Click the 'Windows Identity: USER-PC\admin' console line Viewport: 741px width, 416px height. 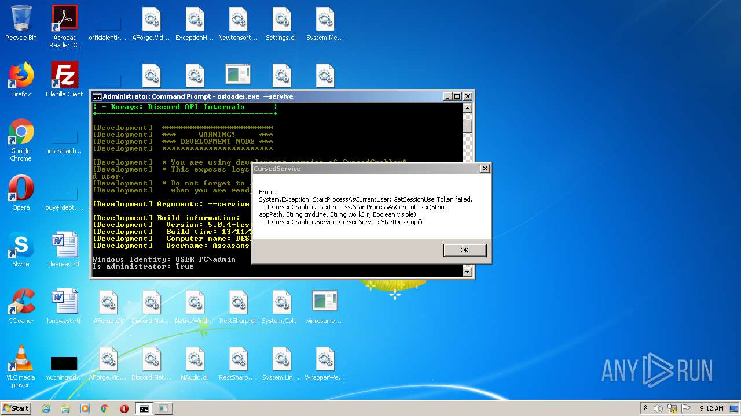tap(164, 259)
